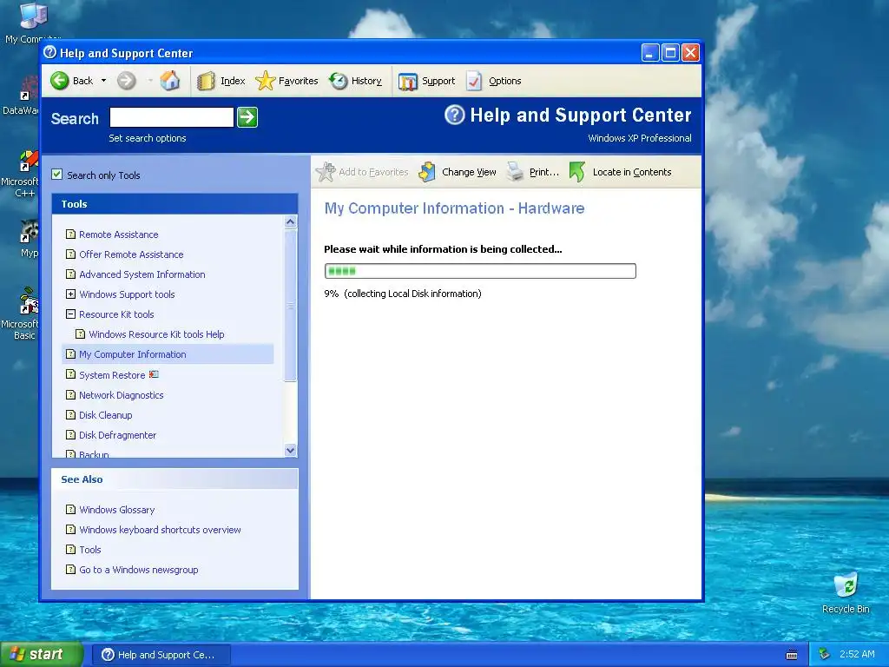Click the See Also panel header
The width and height of the screenshot is (889, 667).
click(x=175, y=479)
